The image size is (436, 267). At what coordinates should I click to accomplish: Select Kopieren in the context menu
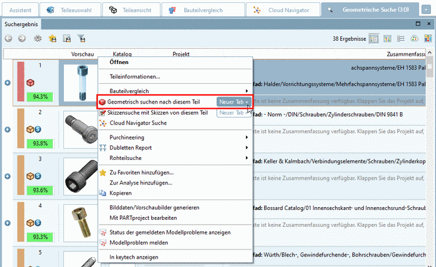tap(176, 193)
